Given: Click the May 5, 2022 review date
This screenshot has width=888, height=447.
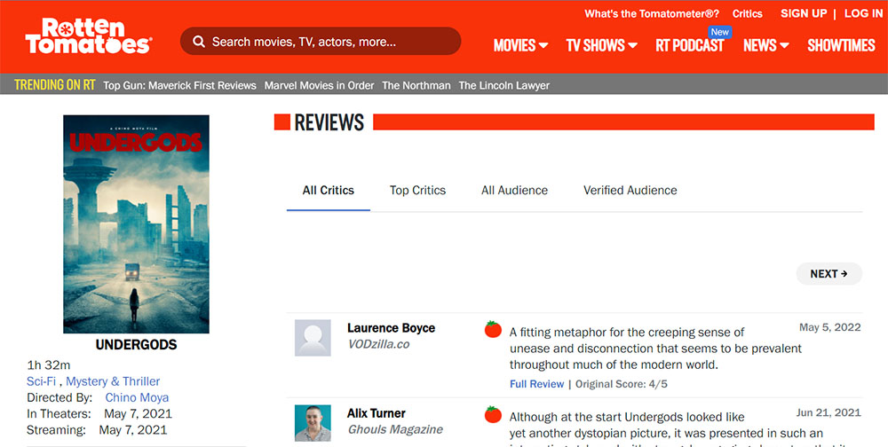Looking at the screenshot, I should coord(829,327).
